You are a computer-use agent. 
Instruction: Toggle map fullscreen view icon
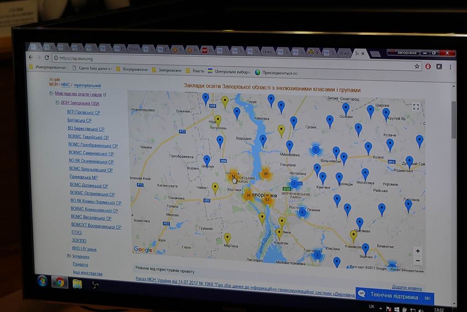(416, 107)
